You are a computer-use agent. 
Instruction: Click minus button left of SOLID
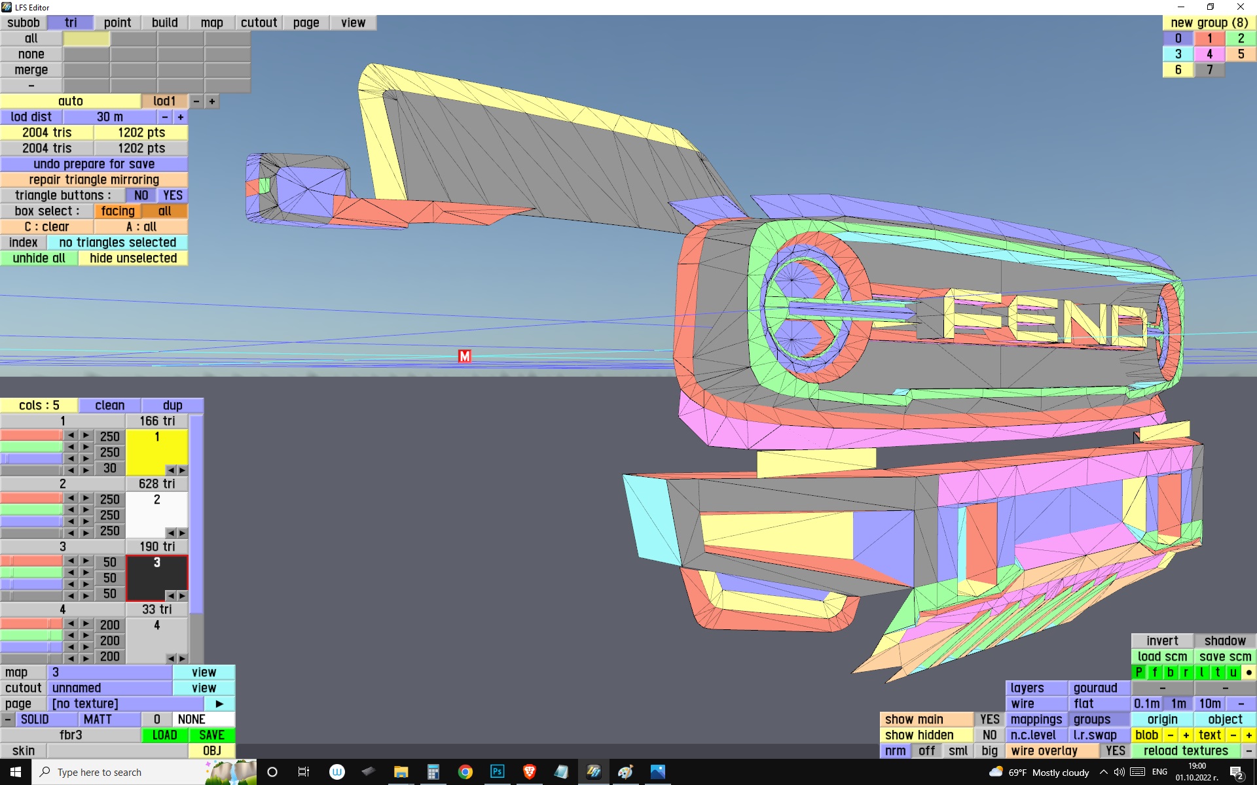pos(7,719)
